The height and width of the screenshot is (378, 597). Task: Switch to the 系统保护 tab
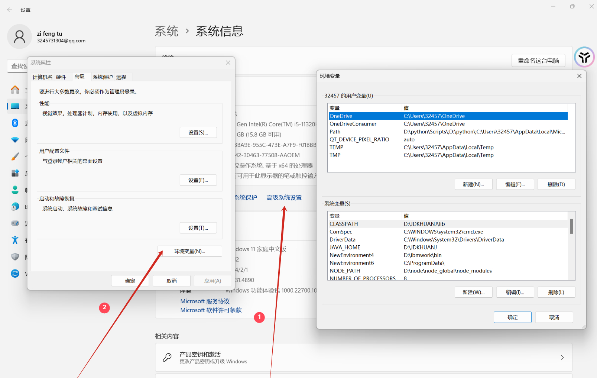coord(103,77)
